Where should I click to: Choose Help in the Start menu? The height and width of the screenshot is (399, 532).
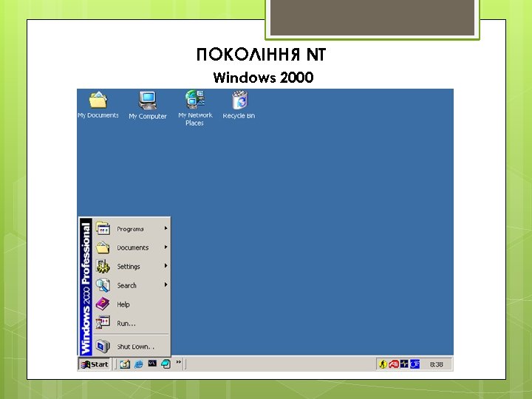point(131,304)
